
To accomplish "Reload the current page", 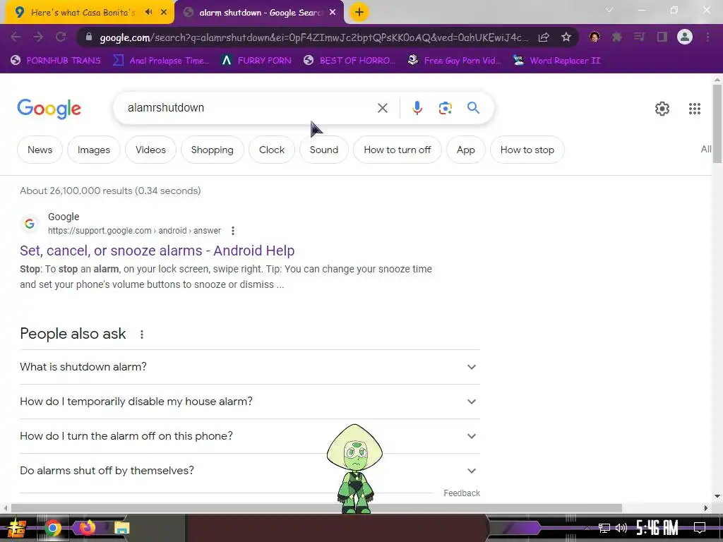I will pos(61,37).
